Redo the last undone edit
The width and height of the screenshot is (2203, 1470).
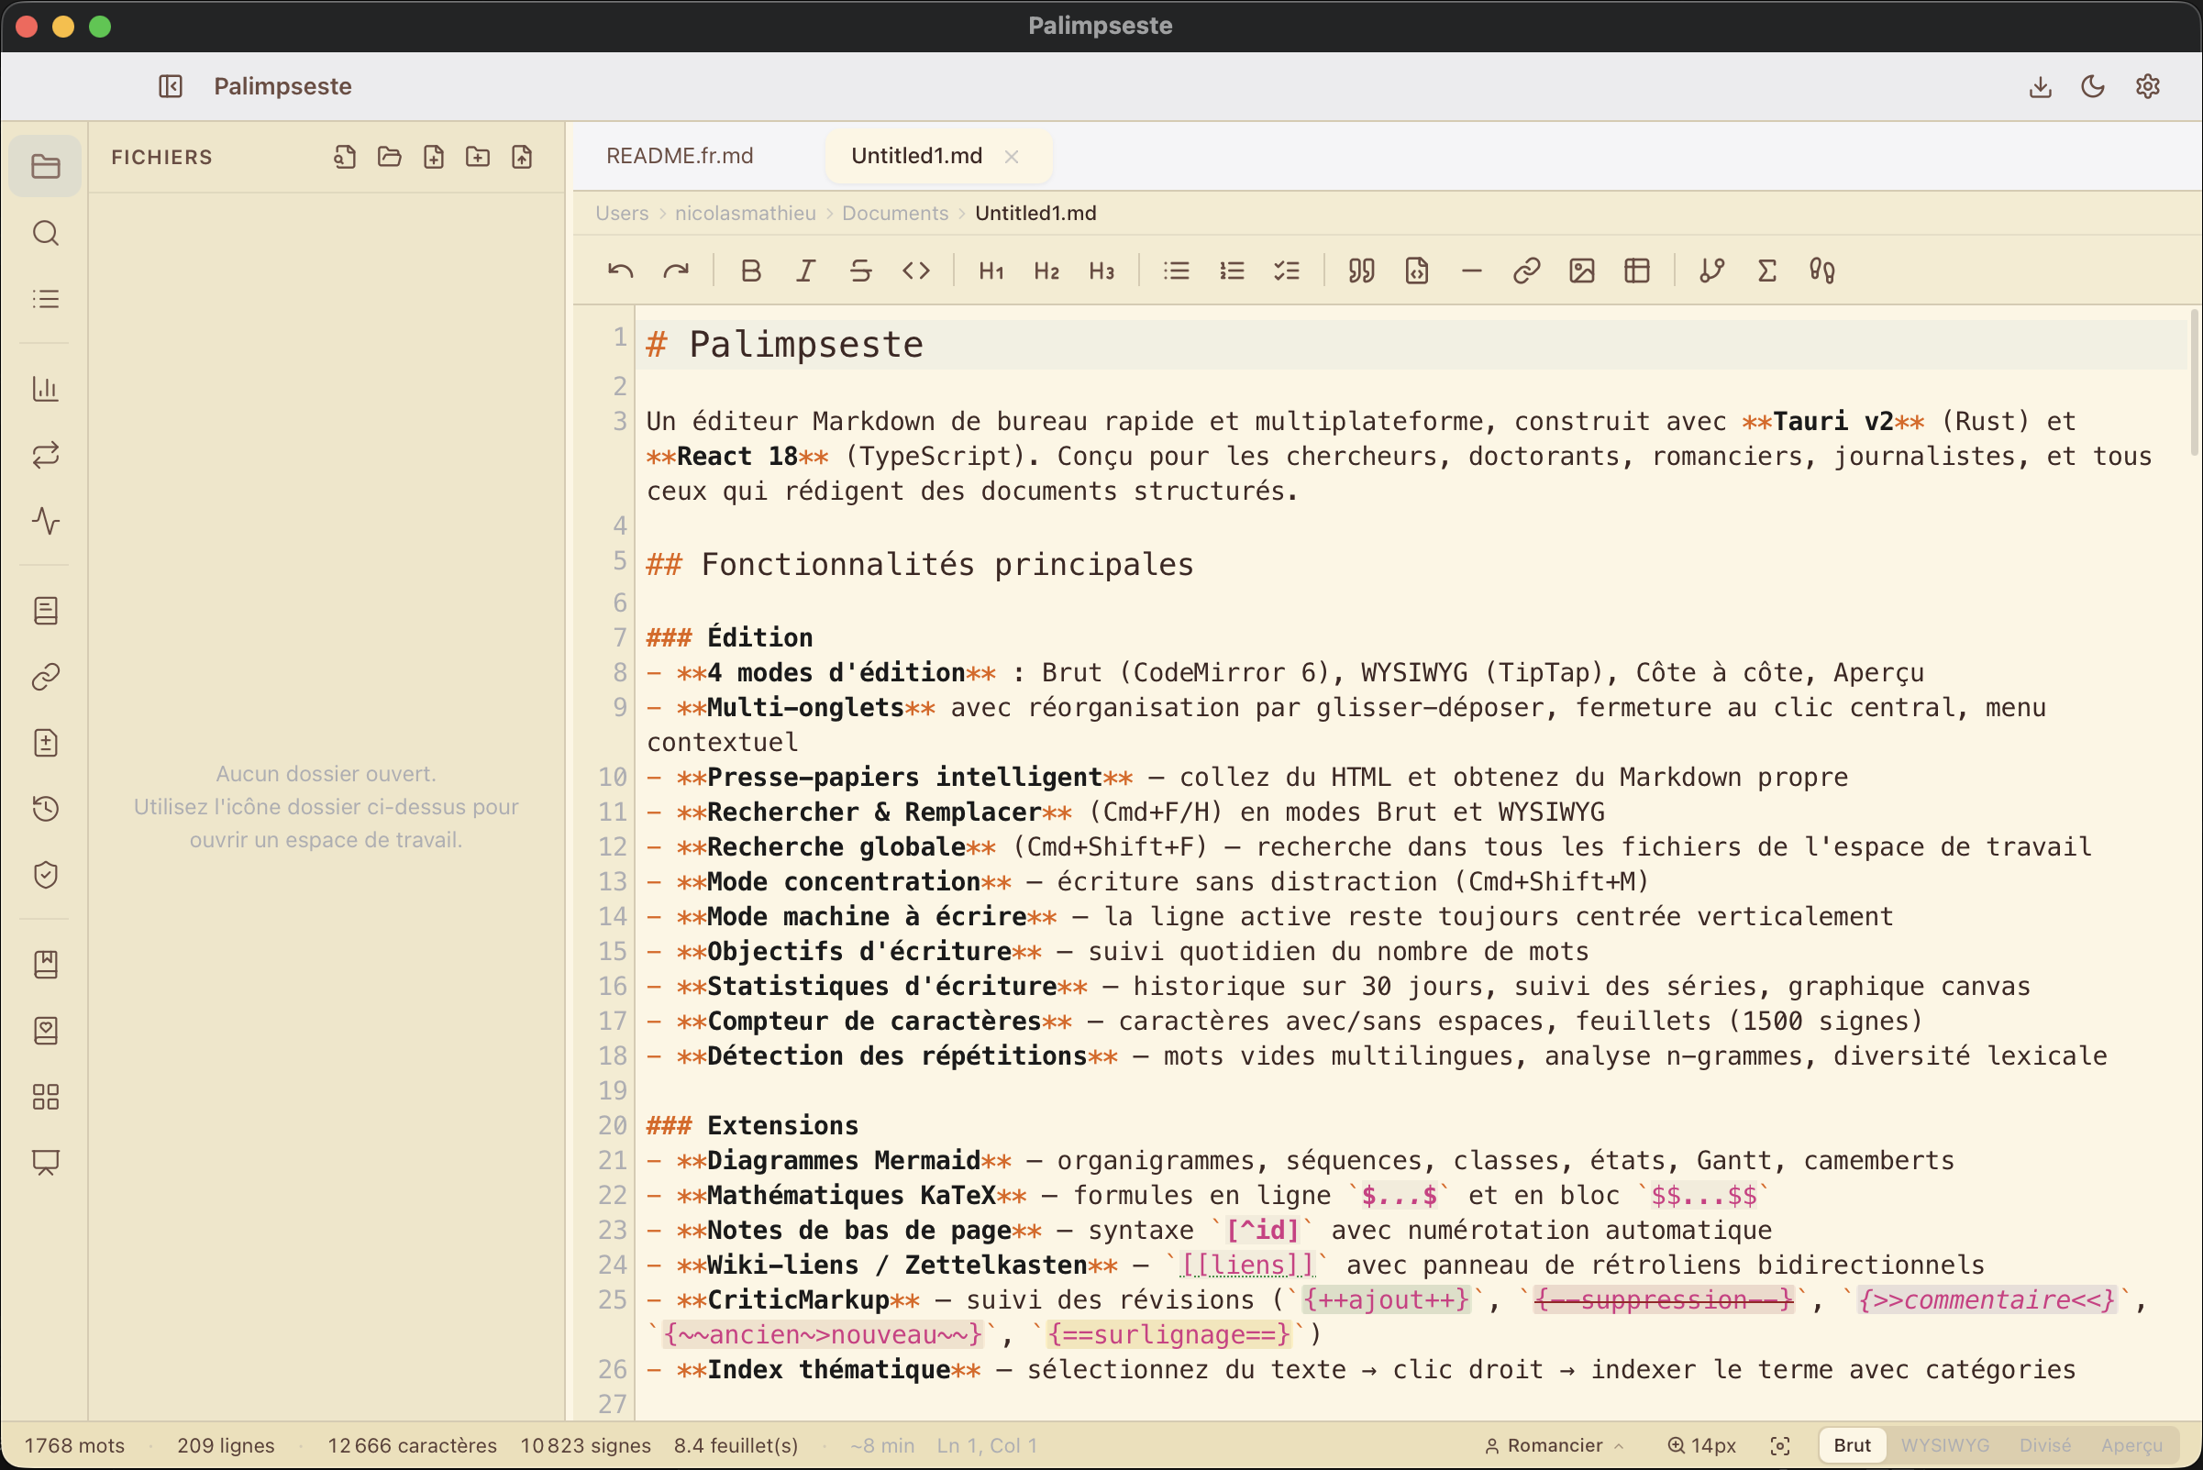676,271
